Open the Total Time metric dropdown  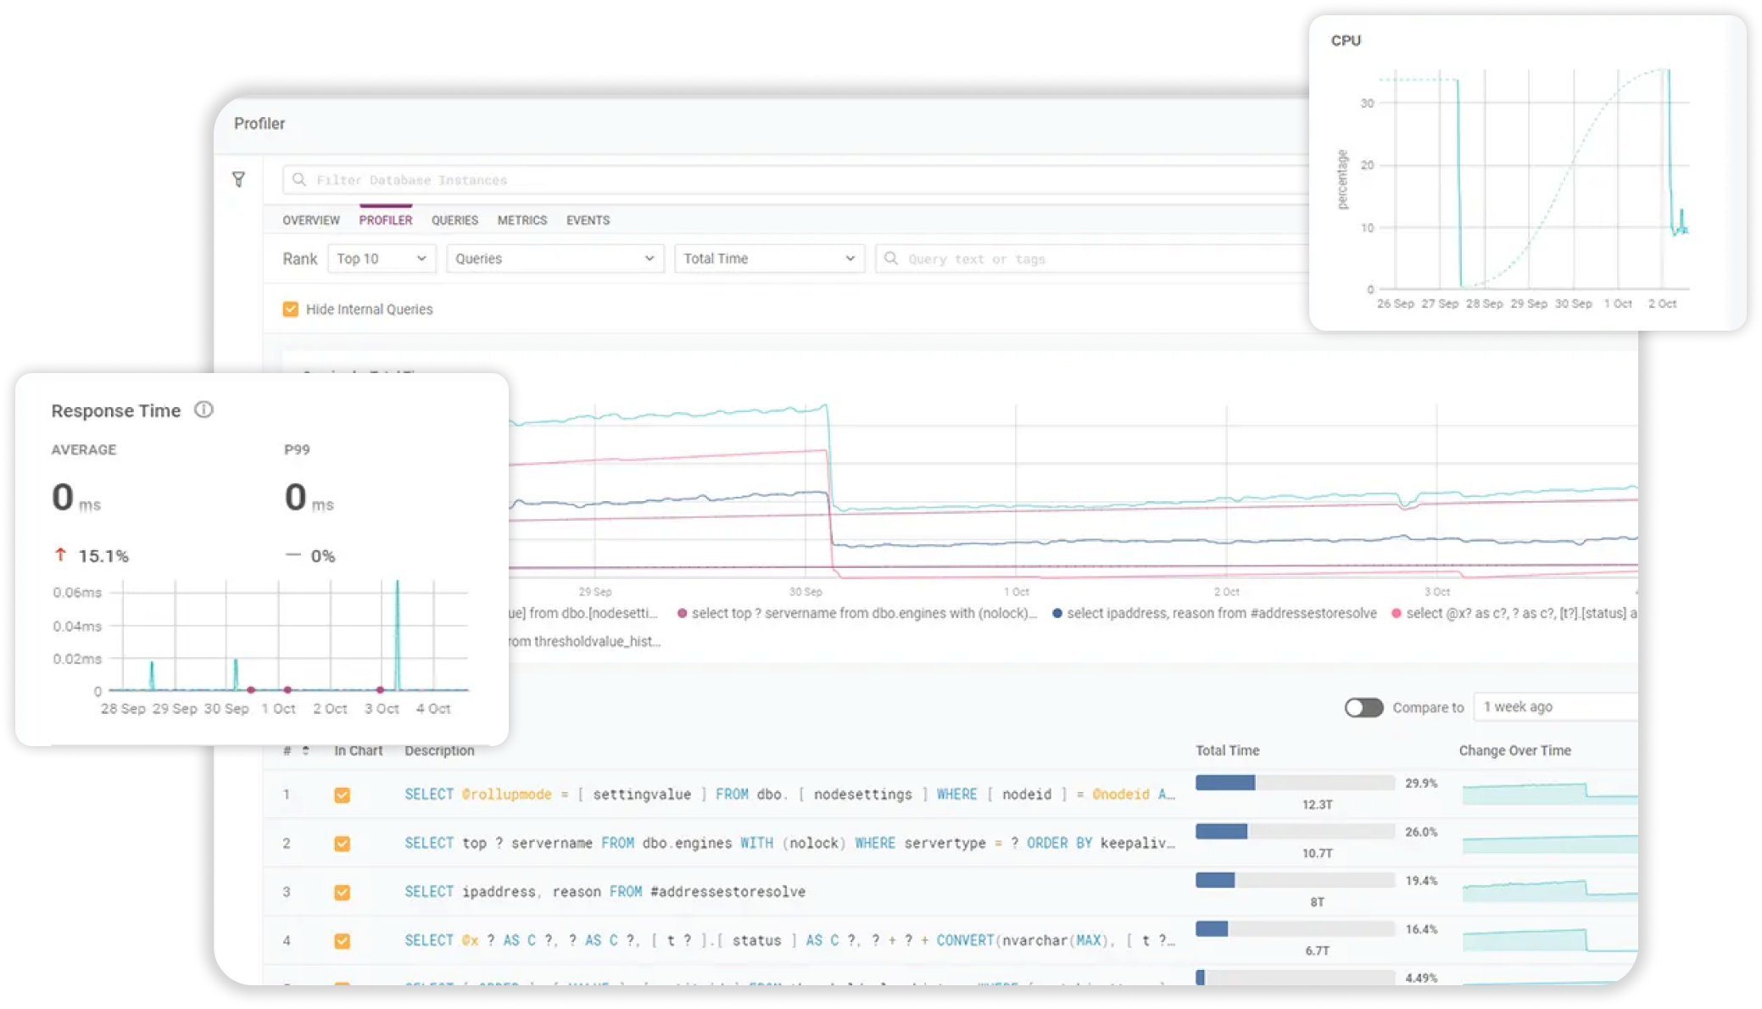coord(769,259)
